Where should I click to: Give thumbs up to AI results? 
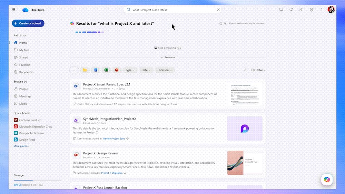tap(221, 23)
